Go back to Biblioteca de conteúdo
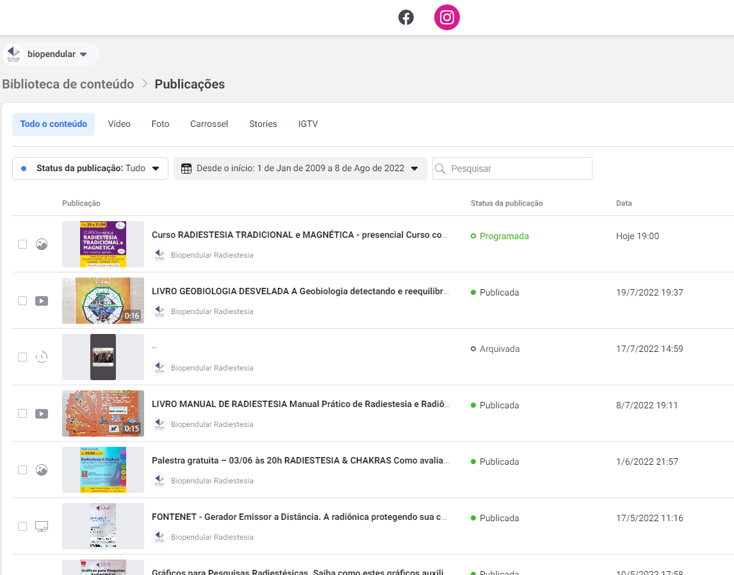Screen dimensions: 734x575 68,84
